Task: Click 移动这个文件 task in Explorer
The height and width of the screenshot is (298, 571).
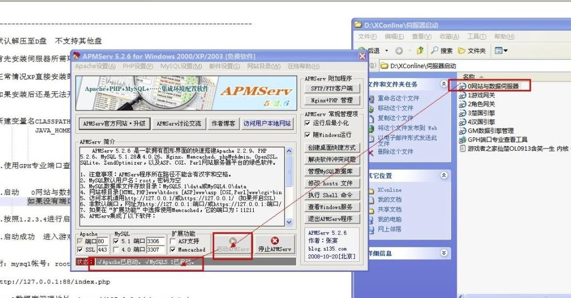Action: pyautogui.click(x=395, y=108)
